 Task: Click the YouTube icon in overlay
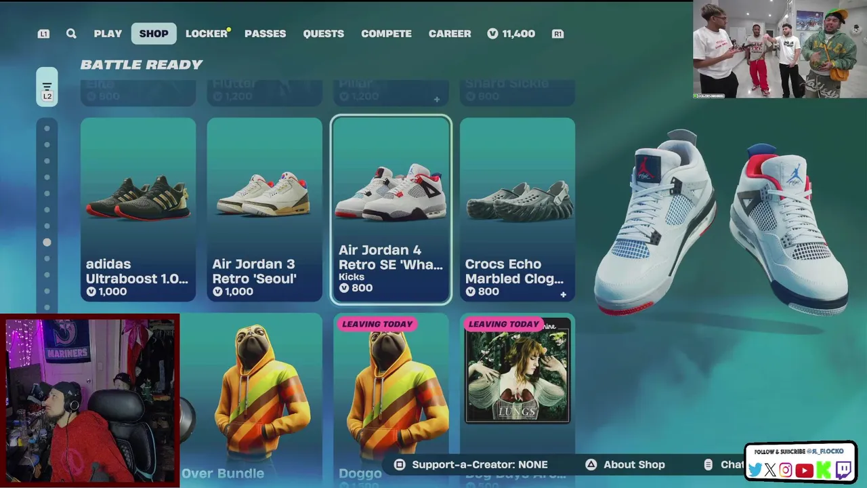804,470
